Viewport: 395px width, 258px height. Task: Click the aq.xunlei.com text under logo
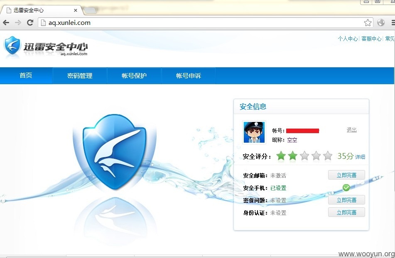click(74, 54)
